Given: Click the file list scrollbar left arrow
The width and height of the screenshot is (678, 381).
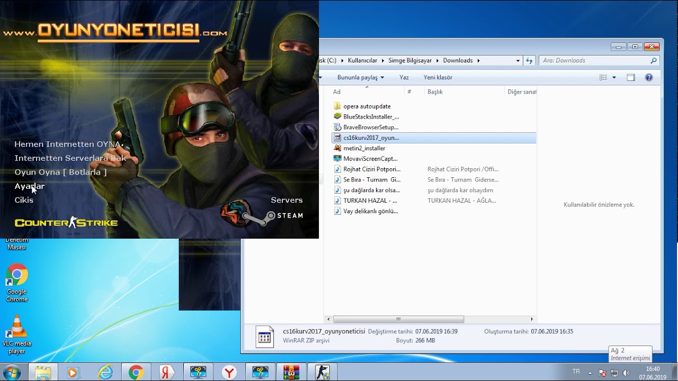Looking at the screenshot, I should click(329, 319).
